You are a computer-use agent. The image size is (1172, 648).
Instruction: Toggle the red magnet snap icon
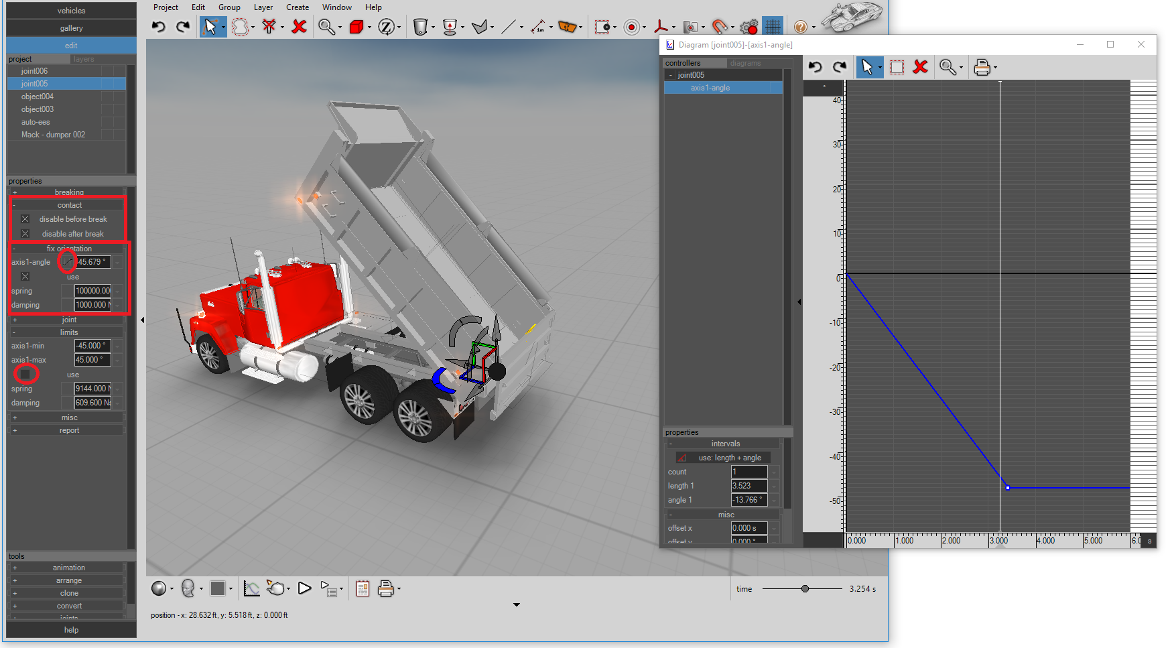(720, 27)
